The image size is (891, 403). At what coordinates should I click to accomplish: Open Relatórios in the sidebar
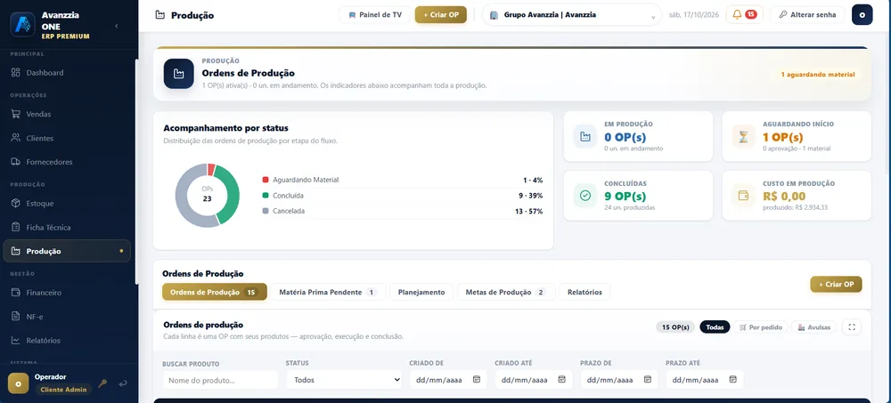(67, 341)
